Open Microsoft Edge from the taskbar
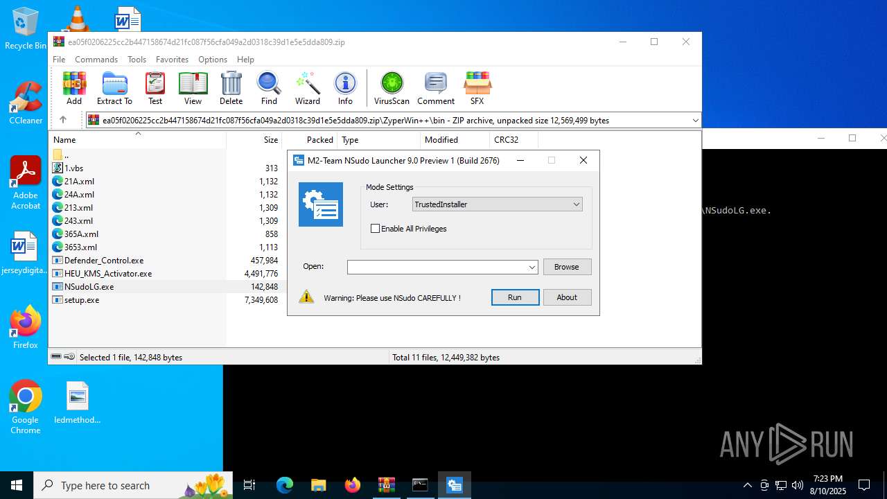887x499 pixels. [x=285, y=485]
